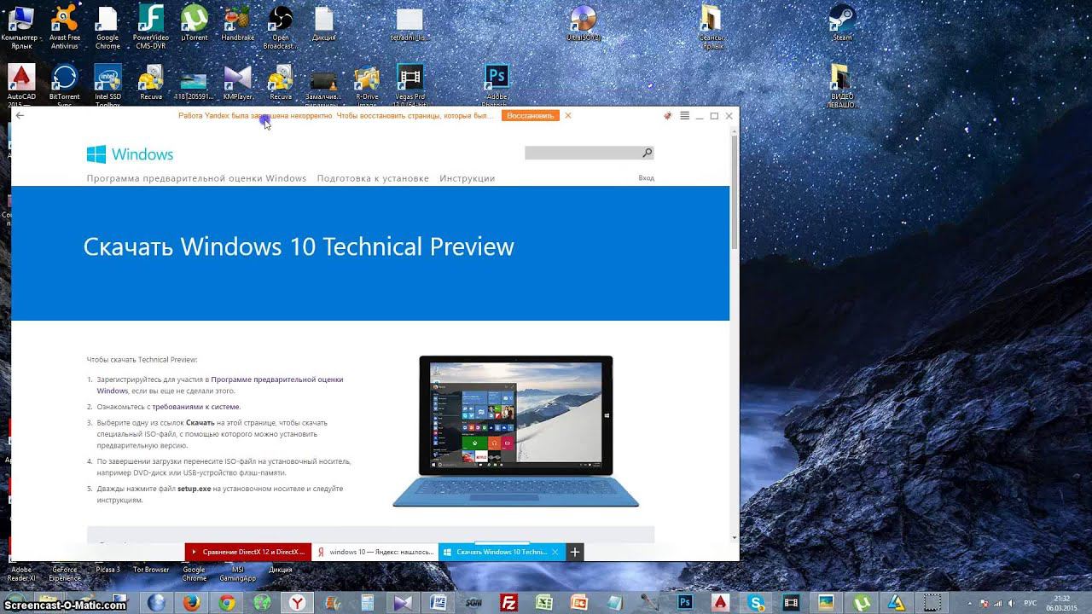Open Microsoft Word from the taskbar

(439, 602)
